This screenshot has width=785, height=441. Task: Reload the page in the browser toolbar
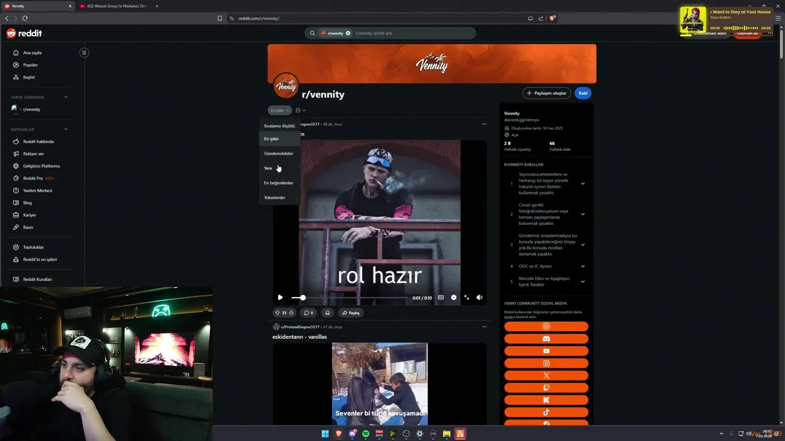(25, 18)
